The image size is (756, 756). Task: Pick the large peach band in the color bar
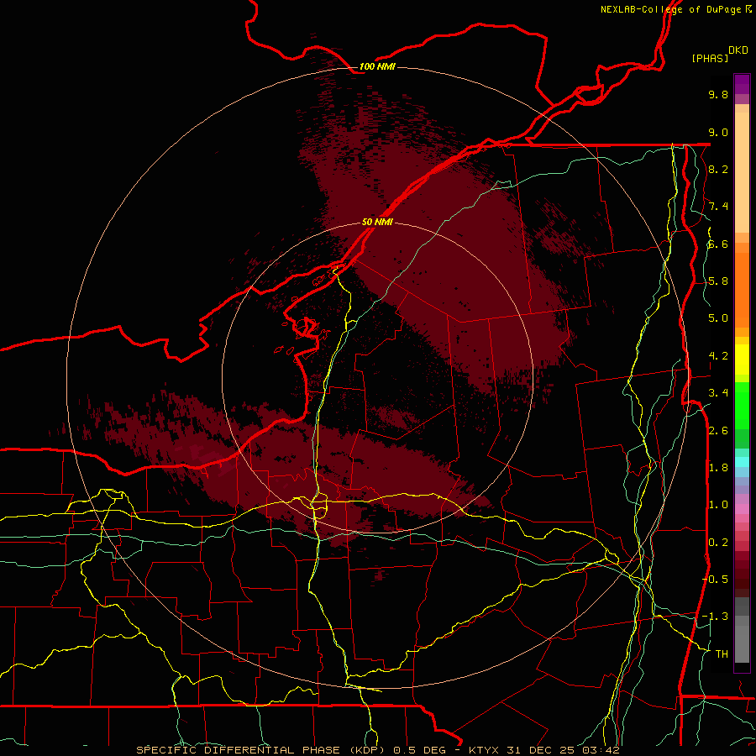(x=742, y=172)
